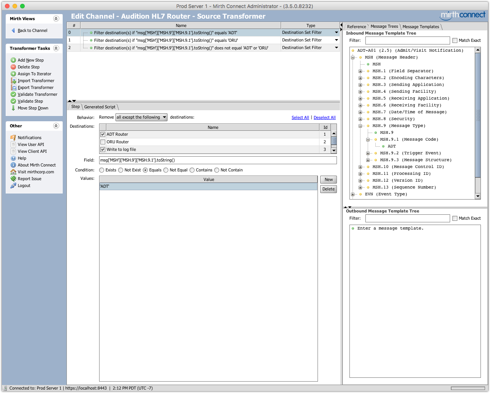Screen dimensions: 490x393
Task: Click the View Client API document icon
Action: point(13,151)
